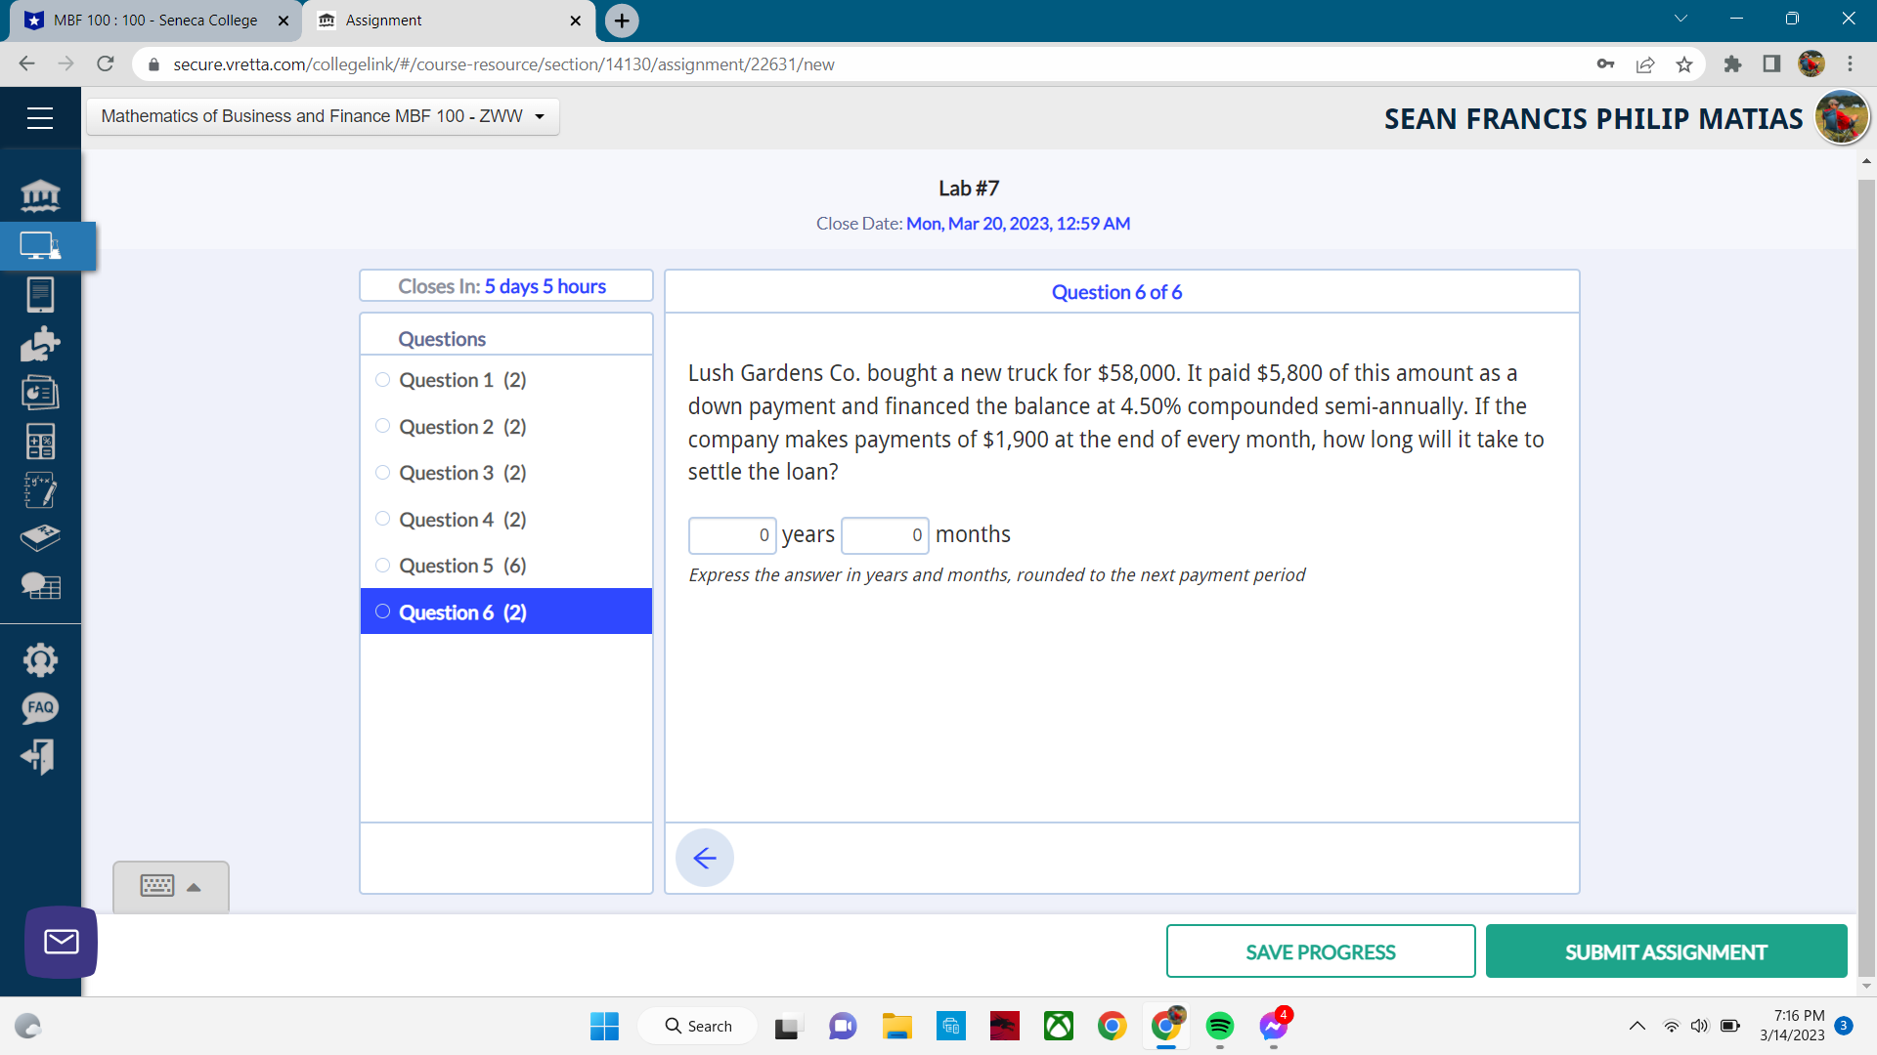Screen dimensions: 1877x1055
Task: Switch to MBF 100 Seneca College tab
Action: (x=154, y=21)
